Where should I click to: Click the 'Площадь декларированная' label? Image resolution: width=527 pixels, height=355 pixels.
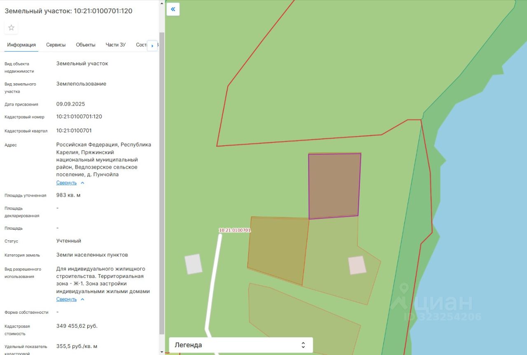pyautogui.click(x=22, y=212)
